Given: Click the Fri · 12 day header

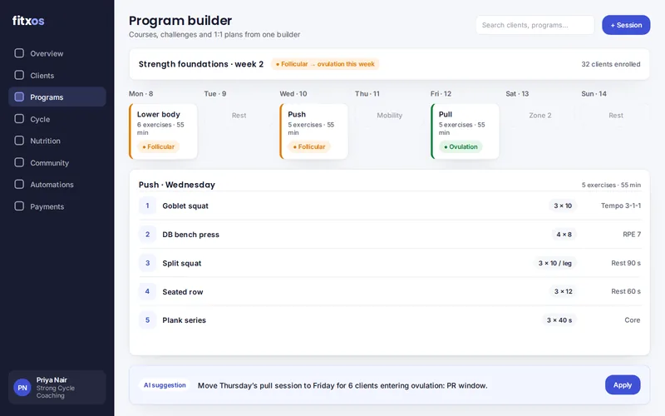Looking at the screenshot, I should (x=441, y=94).
